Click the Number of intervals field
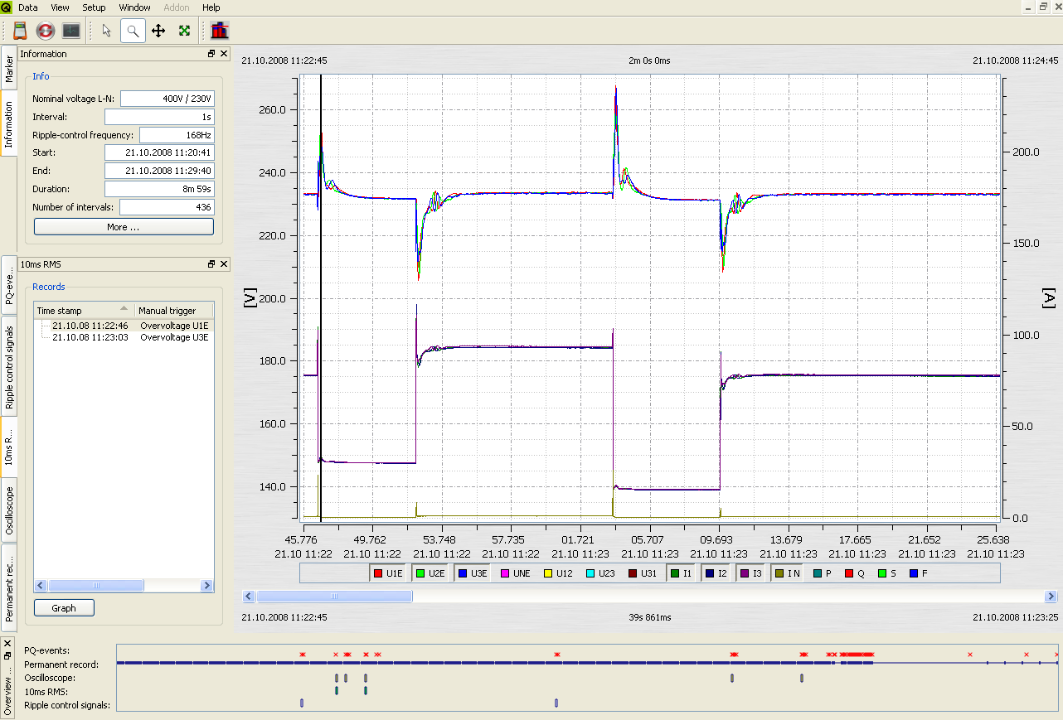 [x=167, y=207]
